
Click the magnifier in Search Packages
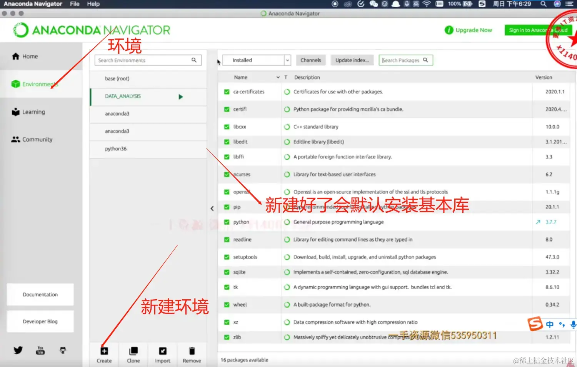click(425, 60)
